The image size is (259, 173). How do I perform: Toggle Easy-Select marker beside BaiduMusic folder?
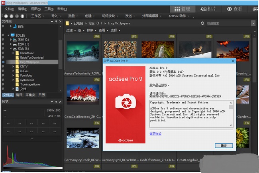(x=3, y=53)
